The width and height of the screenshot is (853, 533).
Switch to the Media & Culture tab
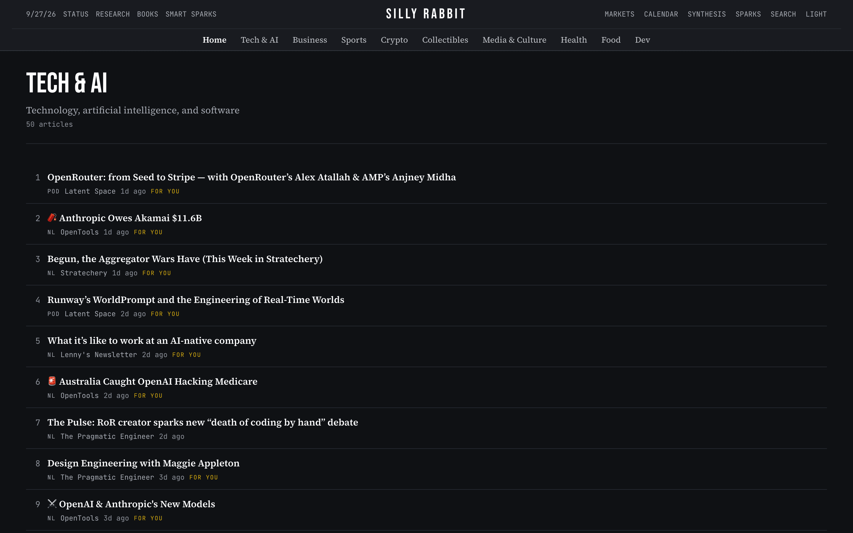tap(514, 40)
